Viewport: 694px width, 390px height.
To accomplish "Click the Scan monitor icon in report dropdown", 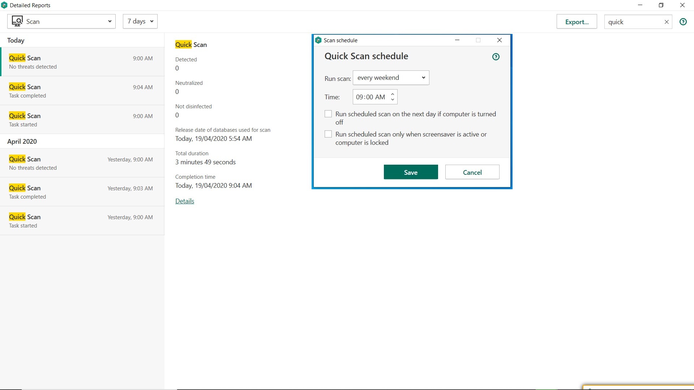I will 17,21.
